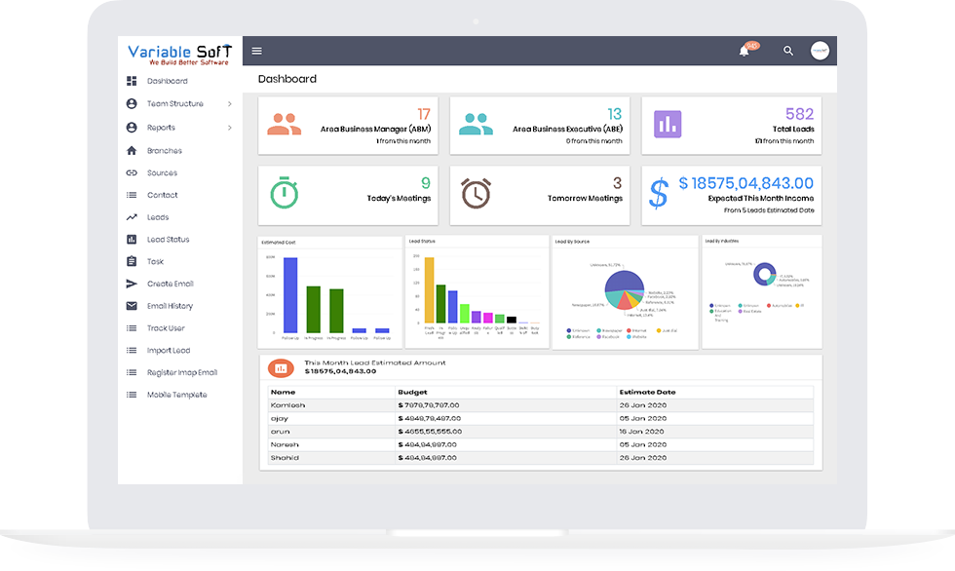Click the Leads trend-line icon
The image size is (955, 571).
coord(132,218)
